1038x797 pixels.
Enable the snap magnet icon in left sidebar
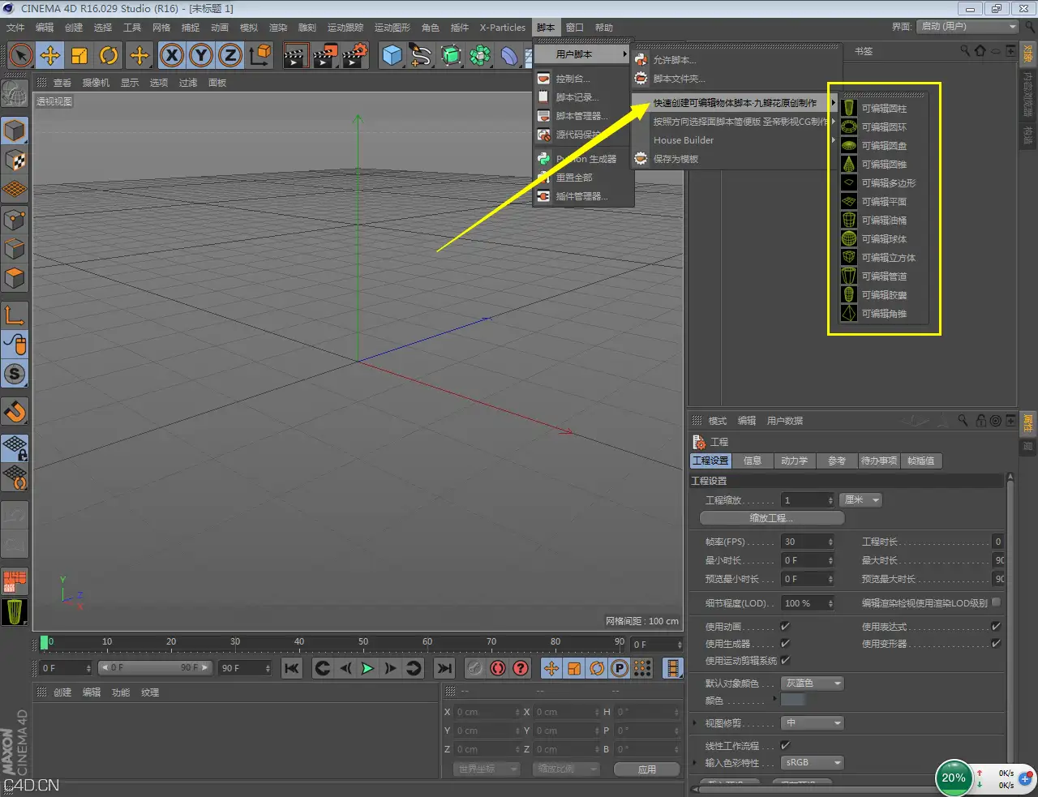[x=15, y=411]
